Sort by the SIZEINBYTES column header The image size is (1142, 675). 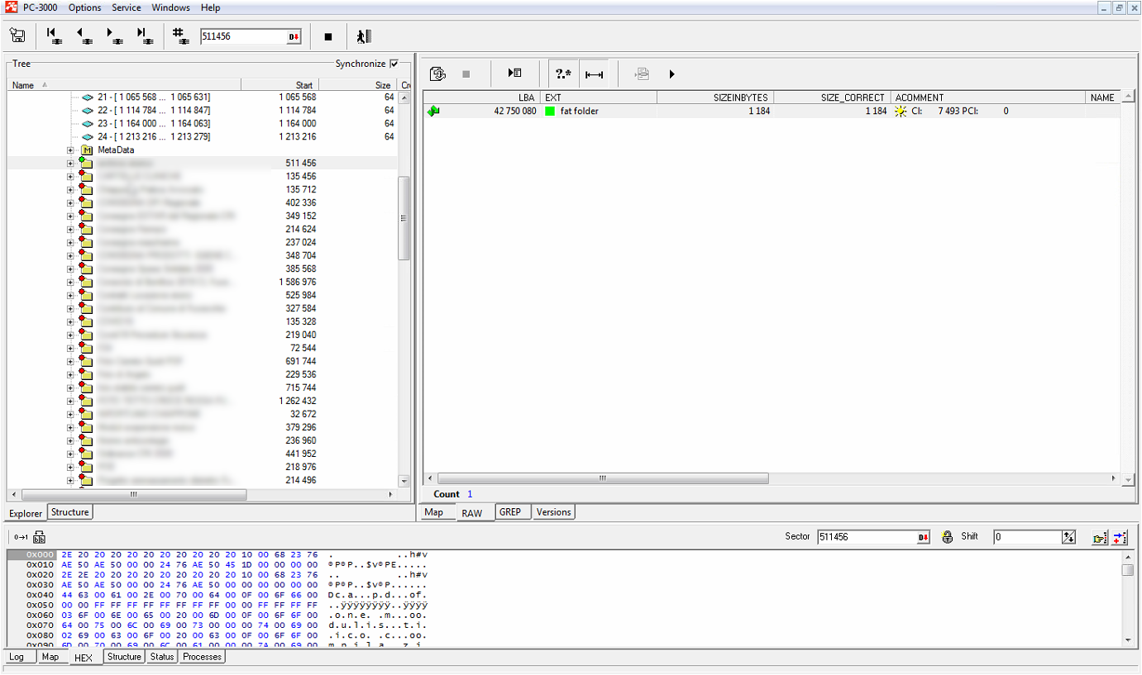coord(714,97)
